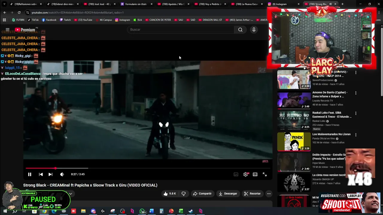Open site info icon in address bar
383x215 pixels.
pyautogui.click(x=28, y=13)
